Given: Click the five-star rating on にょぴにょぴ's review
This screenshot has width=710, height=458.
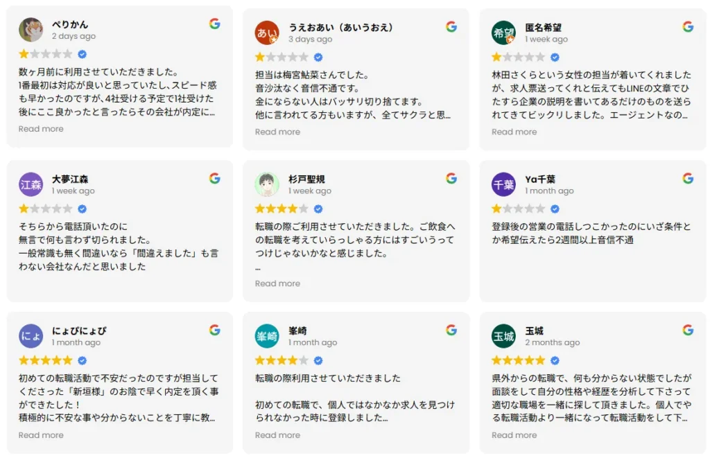Looking at the screenshot, I should [45, 360].
